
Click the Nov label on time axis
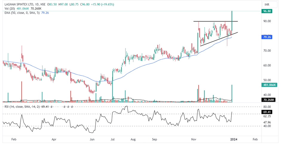click(x=194, y=139)
